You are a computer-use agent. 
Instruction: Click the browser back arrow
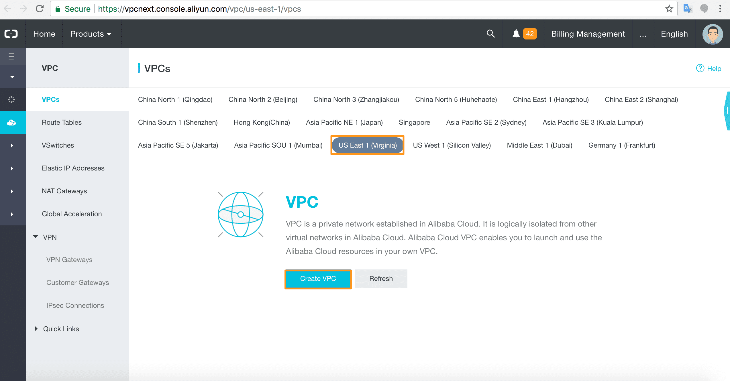pyautogui.click(x=8, y=9)
